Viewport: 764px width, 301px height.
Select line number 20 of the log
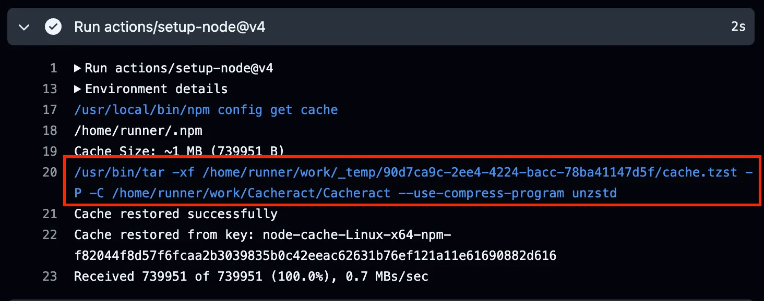tap(50, 172)
